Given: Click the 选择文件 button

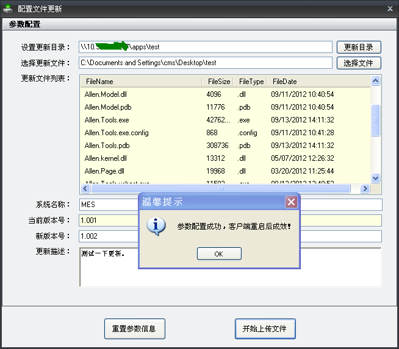Looking at the screenshot, I should [x=359, y=63].
